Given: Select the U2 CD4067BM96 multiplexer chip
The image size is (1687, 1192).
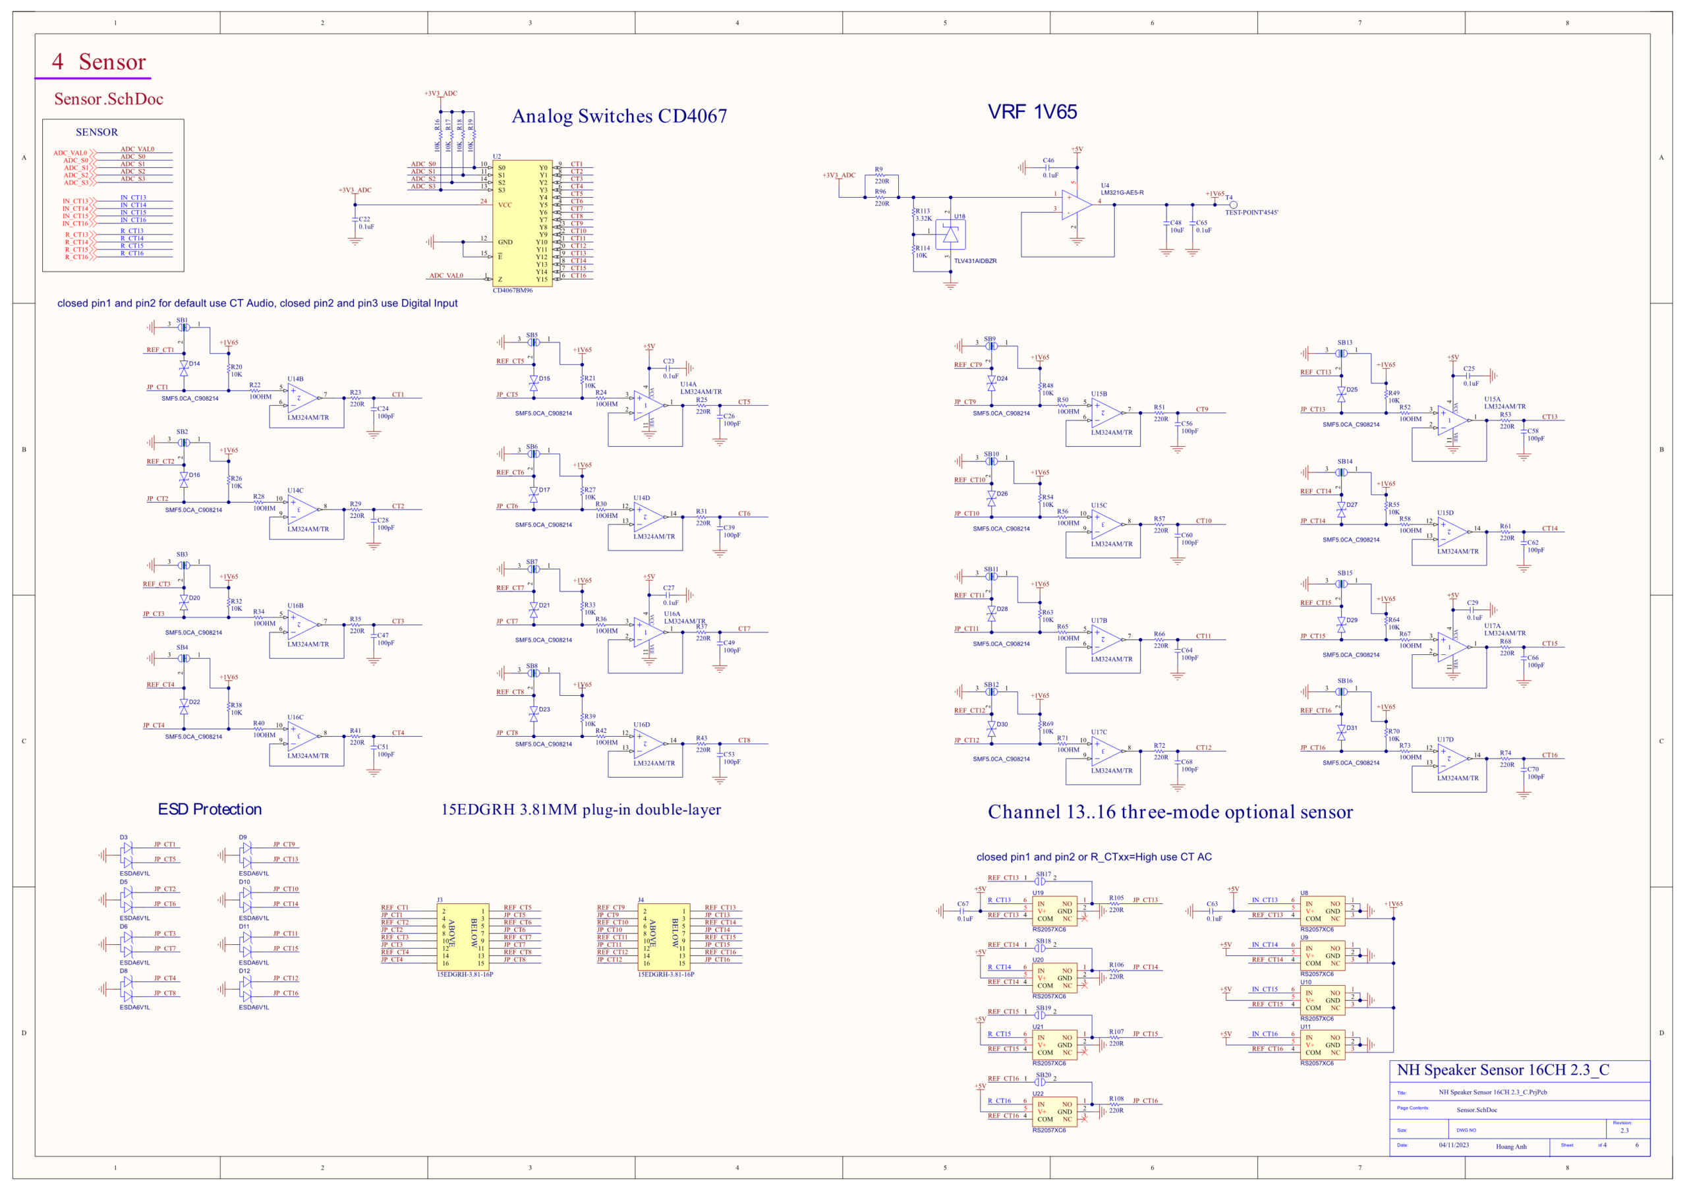Looking at the screenshot, I should (x=523, y=223).
